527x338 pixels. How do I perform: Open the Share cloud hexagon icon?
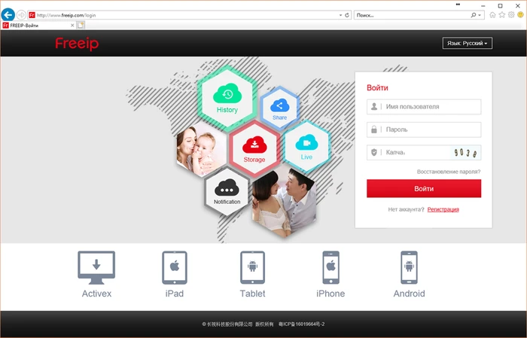coord(279,108)
